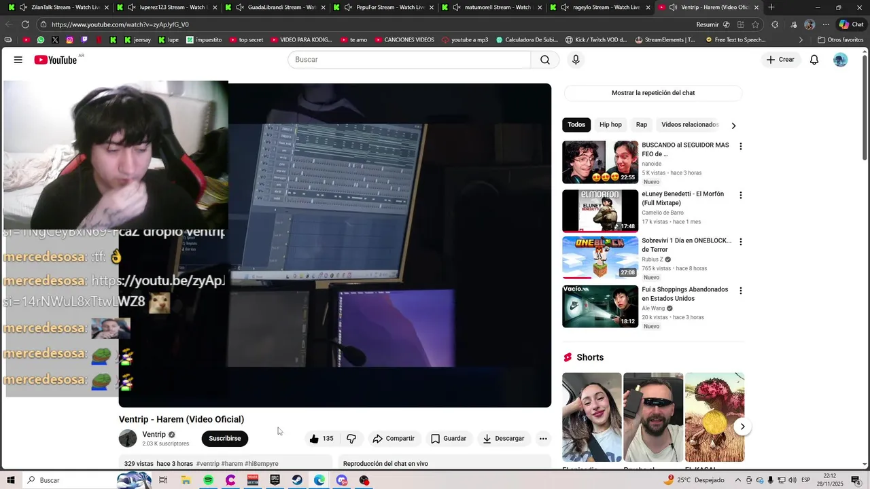
Task: Click the Compartir button
Action: point(394,439)
